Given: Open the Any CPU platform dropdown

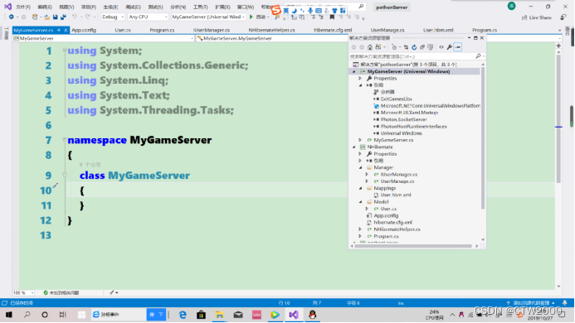Looking at the screenshot, I should point(148,17).
